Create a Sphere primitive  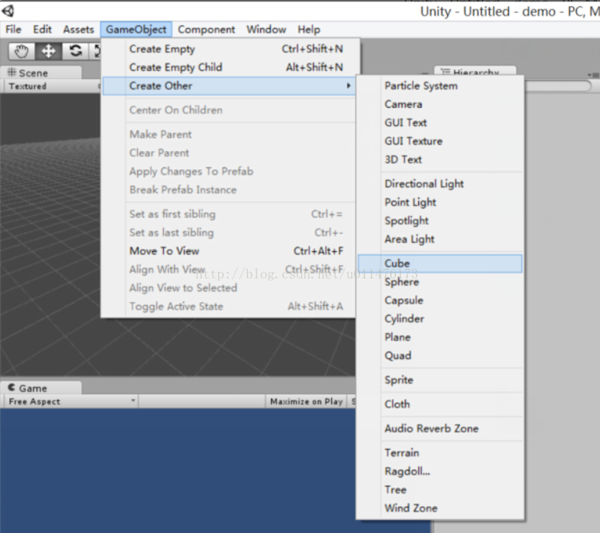pos(440,282)
